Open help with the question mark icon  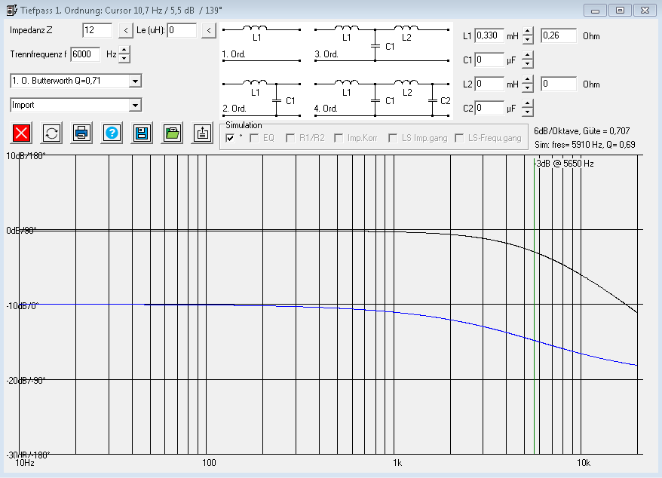pos(112,133)
